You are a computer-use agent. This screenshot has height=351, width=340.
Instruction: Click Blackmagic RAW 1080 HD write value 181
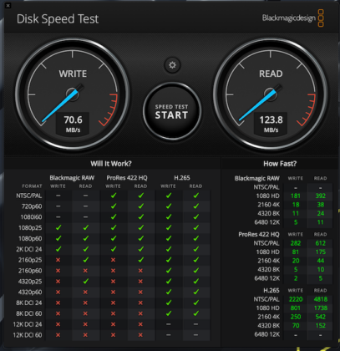click(x=296, y=196)
